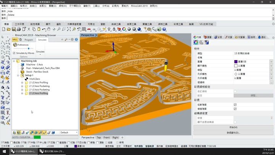This screenshot has width=275, height=155.
Task: Expand the first 2 1/2 Axis Pocketing folder
Action: pyautogui.click(x=22, y=86)
